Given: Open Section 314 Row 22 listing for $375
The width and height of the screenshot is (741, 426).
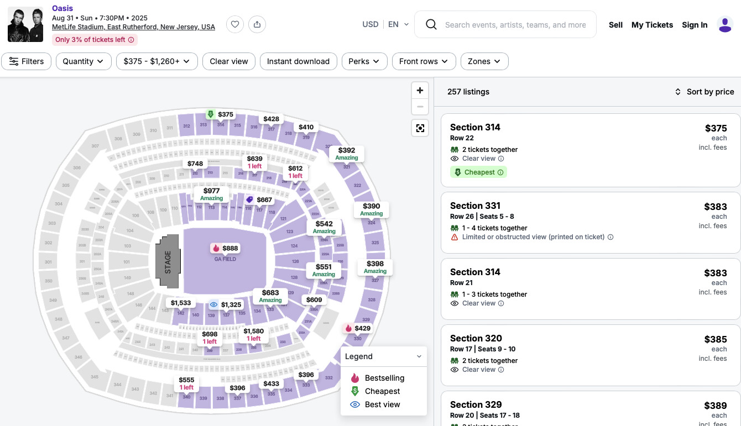Looking at the screenshot, I should coord(591,150).
